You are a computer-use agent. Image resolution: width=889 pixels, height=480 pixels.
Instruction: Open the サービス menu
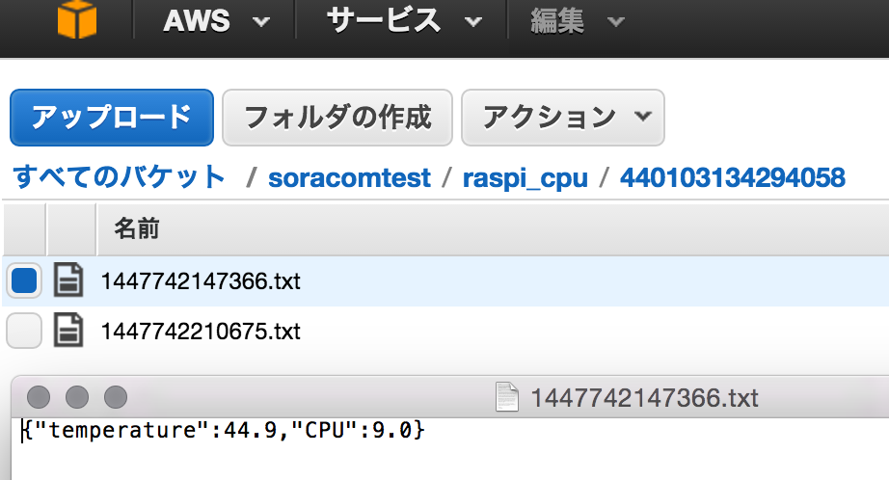pyautogui.click(x=404, y=21)
